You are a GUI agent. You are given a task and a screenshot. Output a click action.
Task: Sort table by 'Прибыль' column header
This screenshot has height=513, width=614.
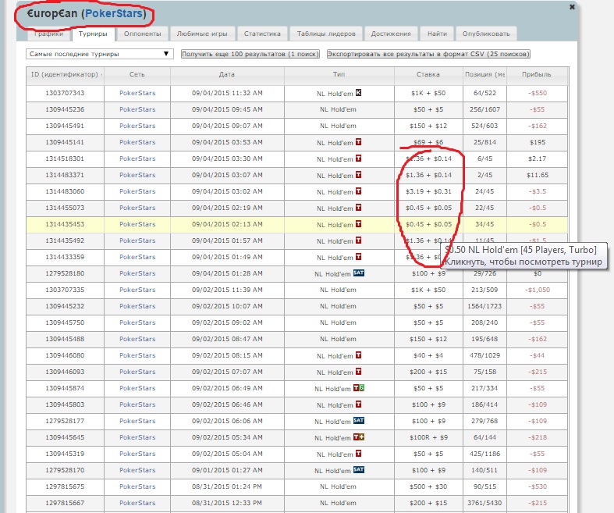[536, 74]
